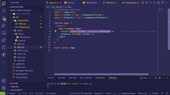Collapse the components folder
This screenshot has height=95, width=170.
pyautogui.click(x=26, y=20)
